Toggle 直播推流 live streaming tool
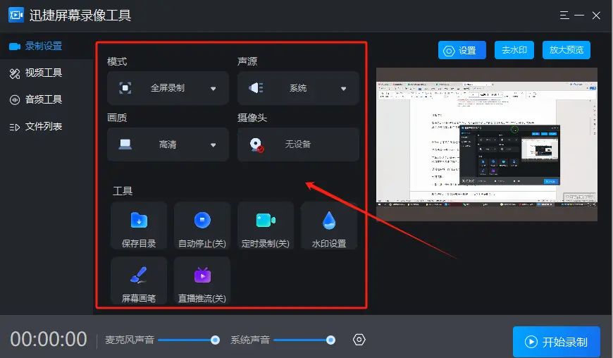 click(x=202, y=280)
